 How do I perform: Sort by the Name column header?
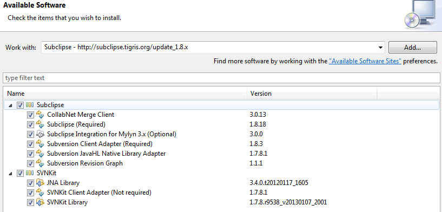[x=126, y=94]
